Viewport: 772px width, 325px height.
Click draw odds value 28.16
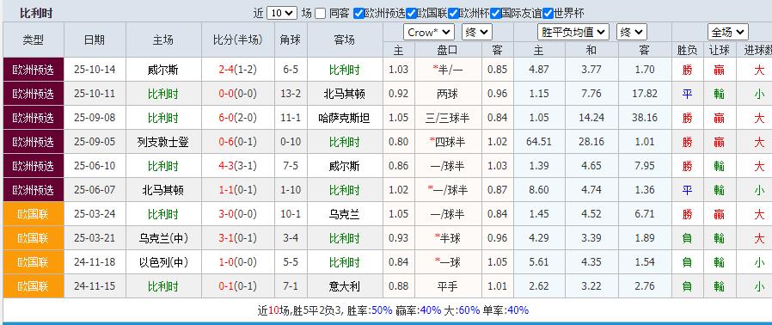[x=591, y=142]
